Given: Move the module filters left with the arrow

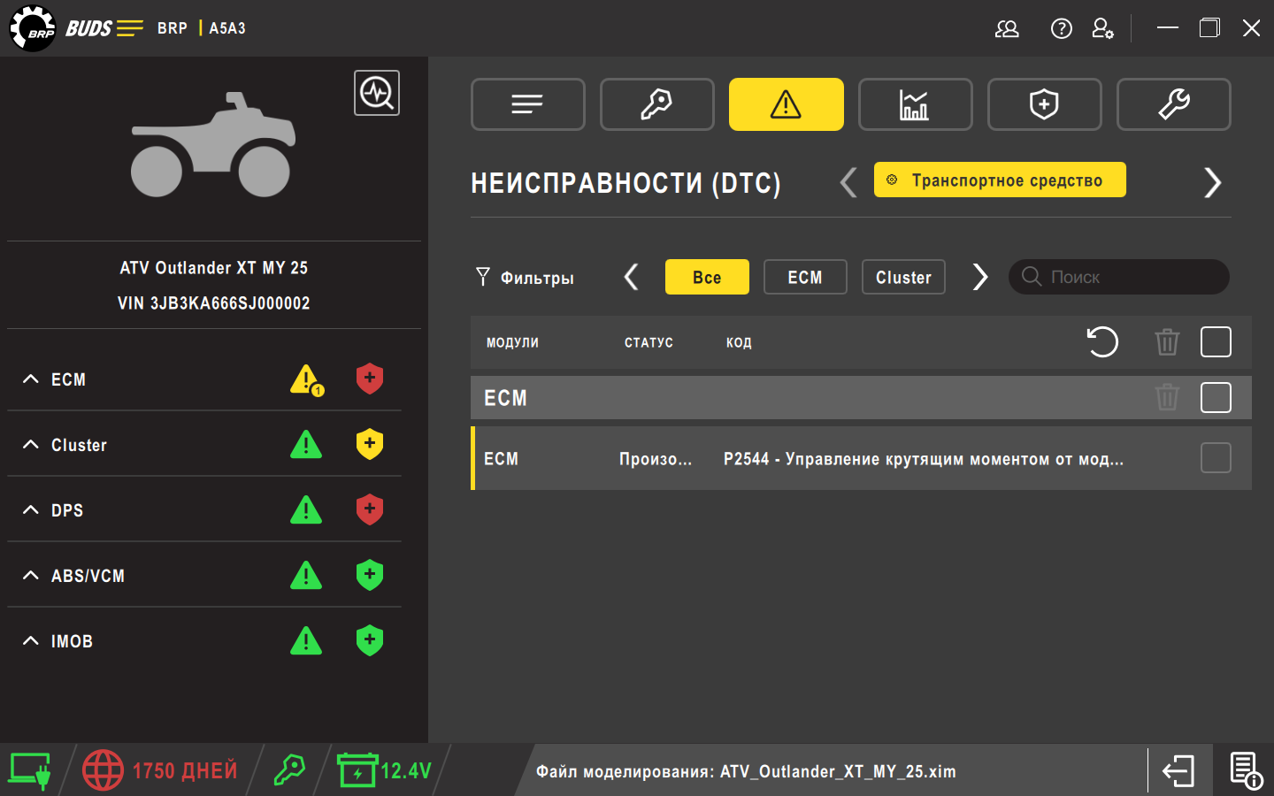Looking at the screenshot, I should click(x=631, y=277).
